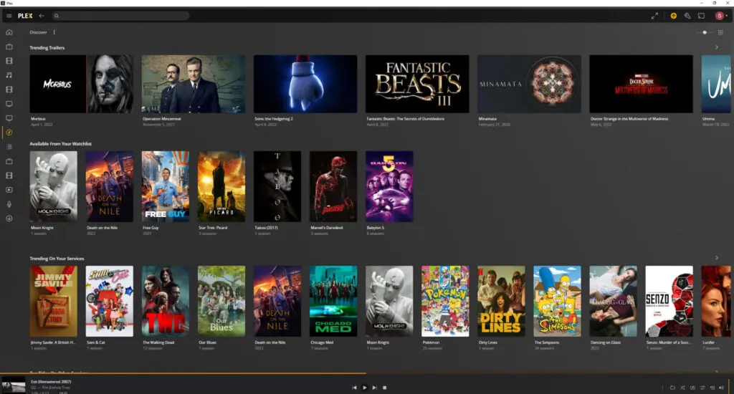Mute using the volume speaker icon
Image resolution: width=734 pixels, height=394 pixels.
click(x=721, y=388)
